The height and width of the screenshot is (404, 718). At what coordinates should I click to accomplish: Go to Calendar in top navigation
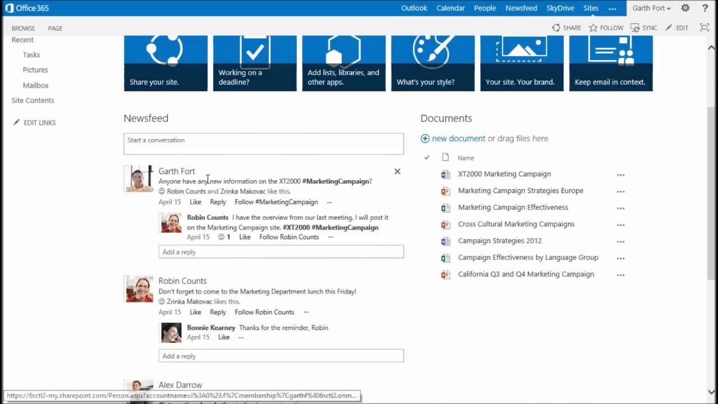(451, 8)
